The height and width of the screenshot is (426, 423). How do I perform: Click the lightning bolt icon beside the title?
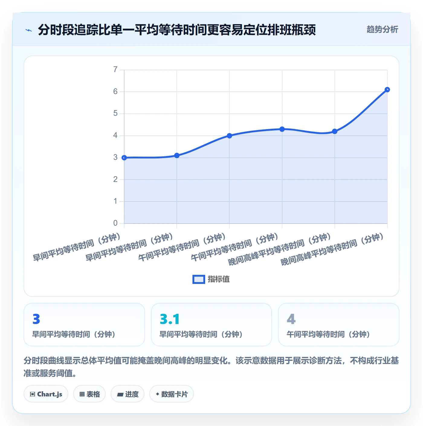[x=29, y=30]
